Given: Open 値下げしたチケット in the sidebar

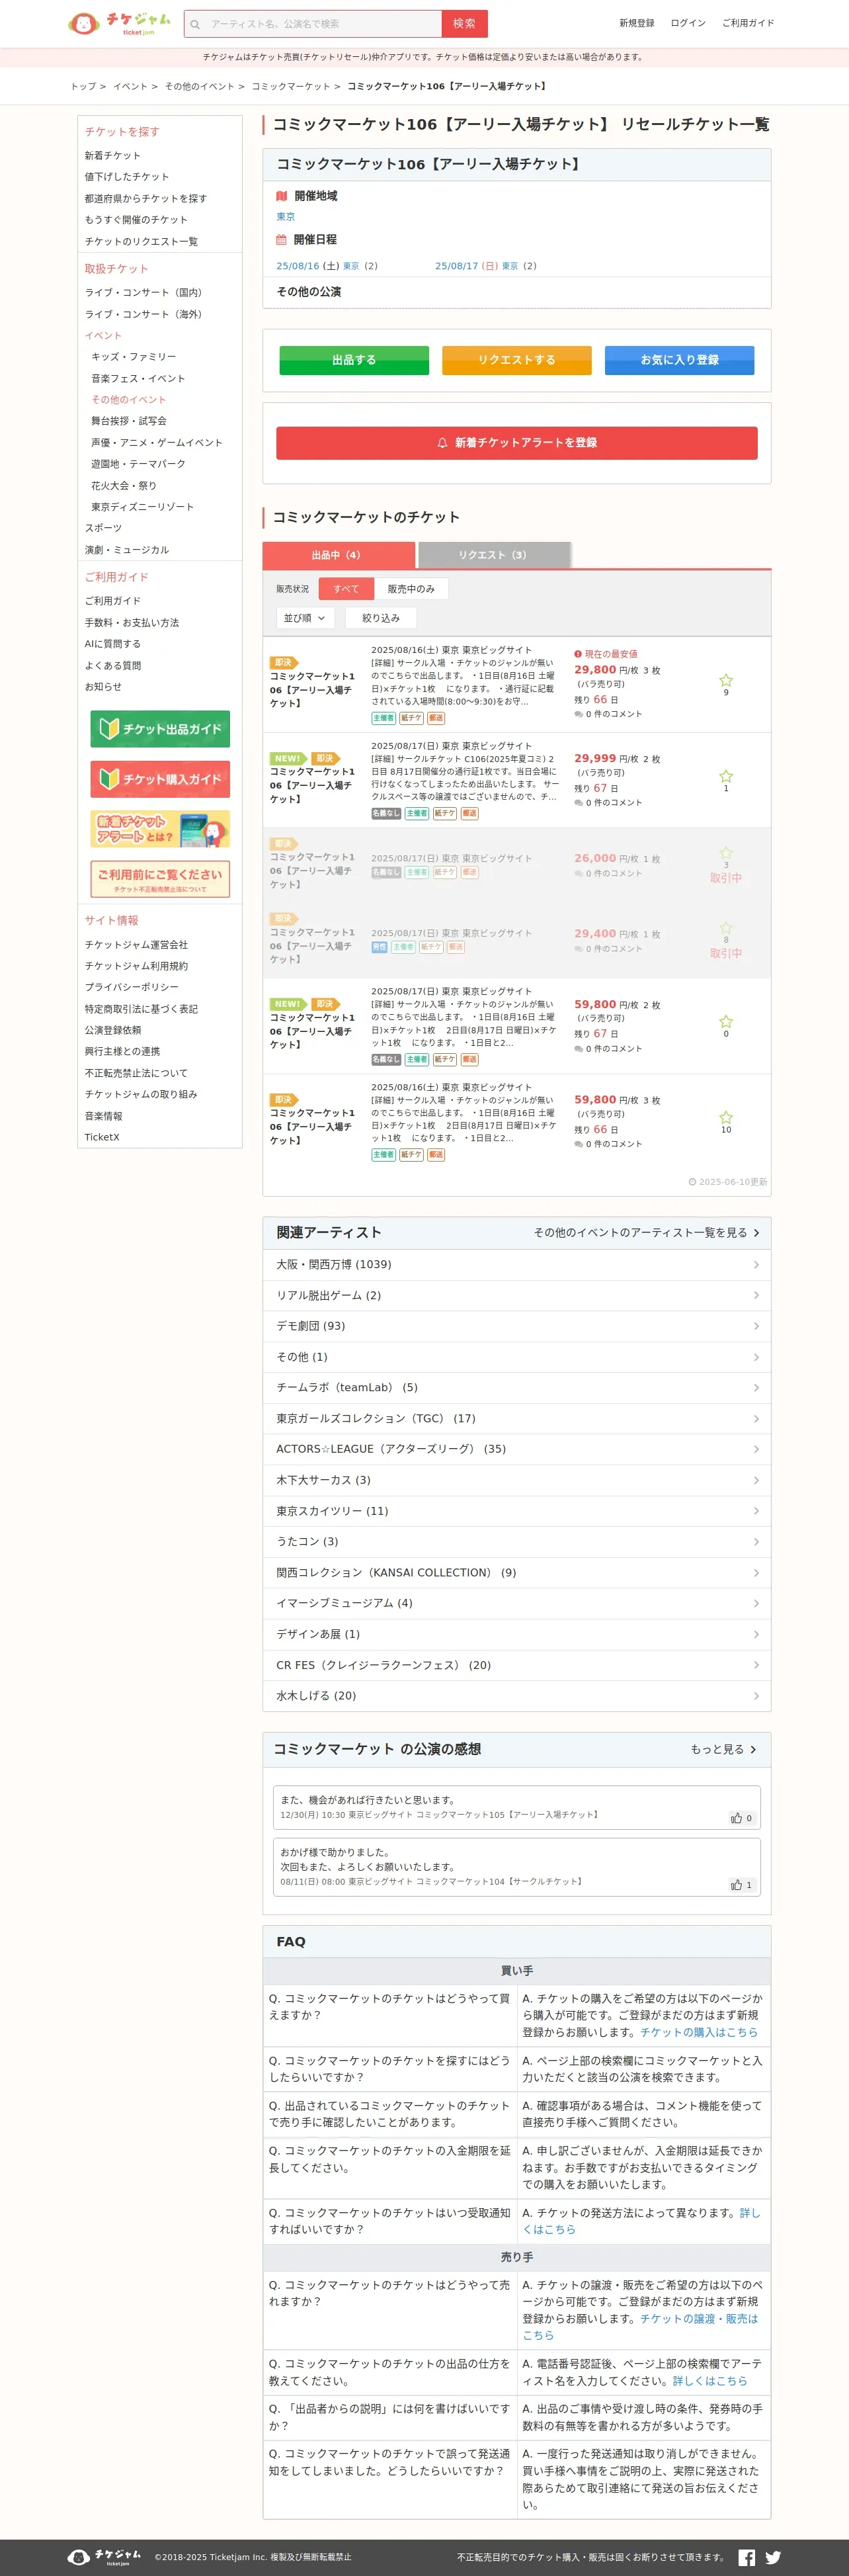Looking at the screenshot, I should click(127, 177).
